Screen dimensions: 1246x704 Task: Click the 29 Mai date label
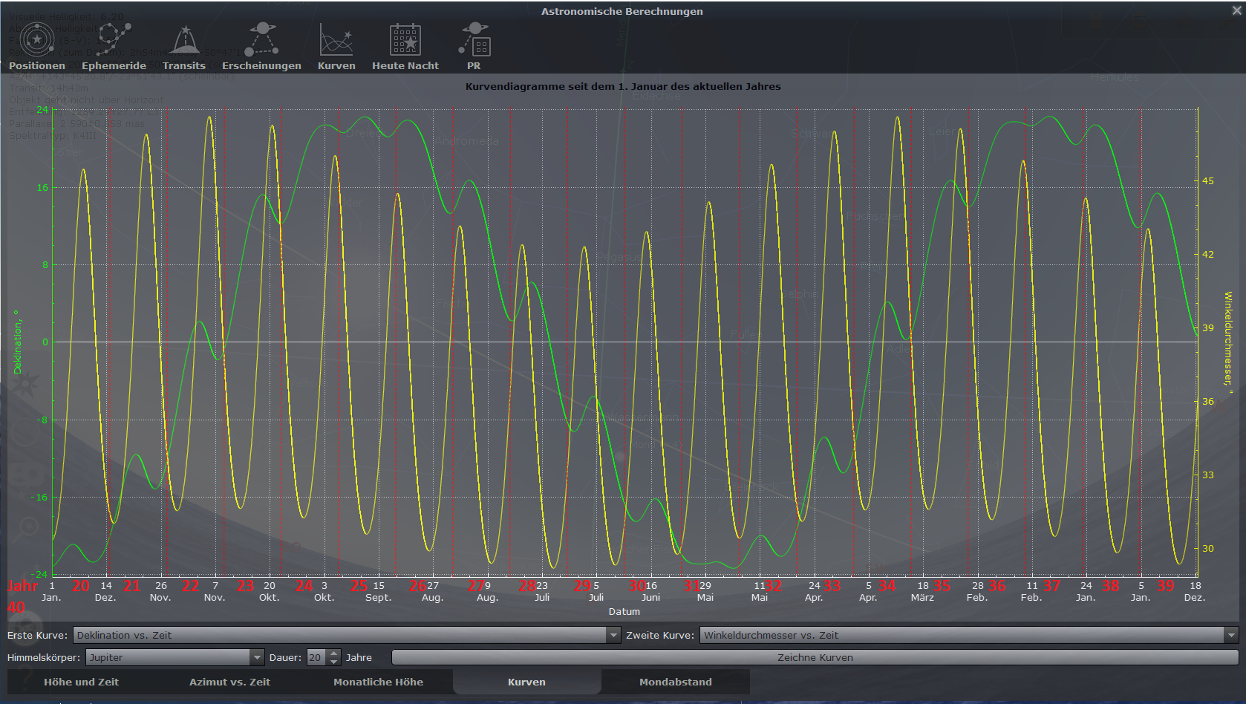tap(705, 591)
